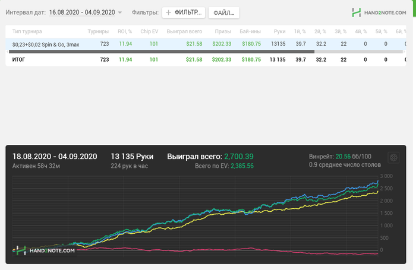The image size is (416, 270).
Task: Click the 3 000 axis label on chart
Action: pos(386,176)
